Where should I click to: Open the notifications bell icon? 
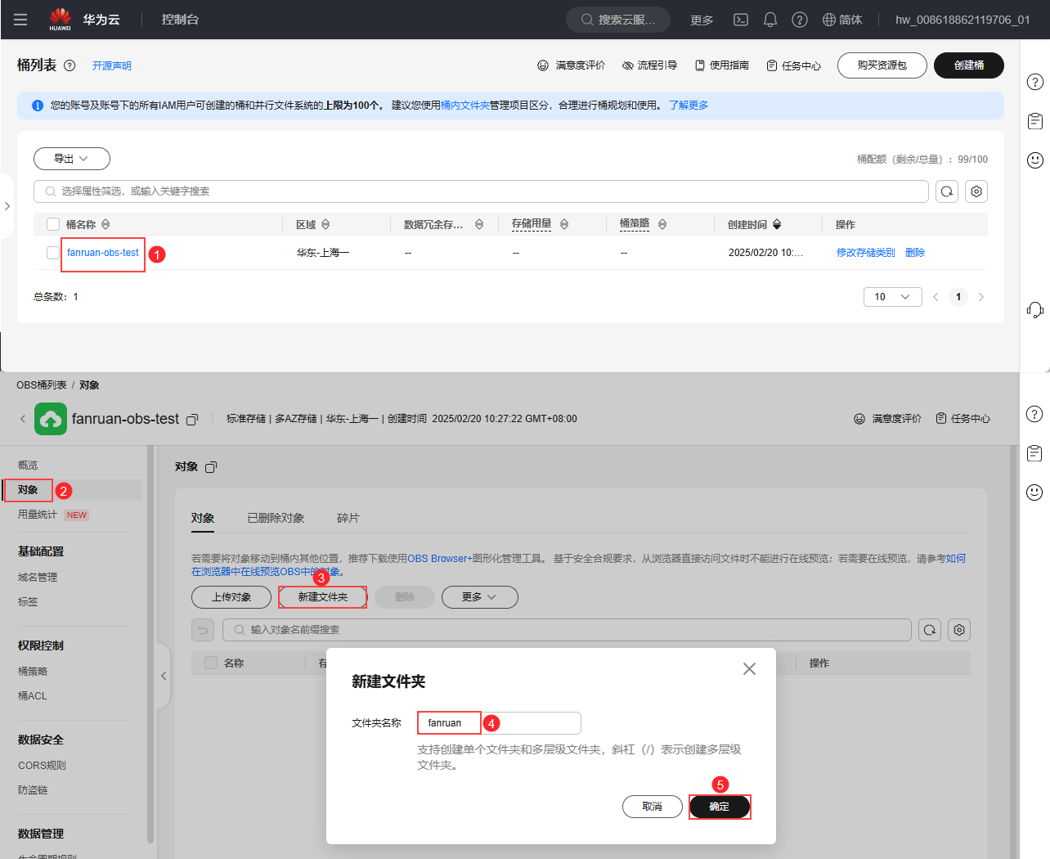pos(770,19)
